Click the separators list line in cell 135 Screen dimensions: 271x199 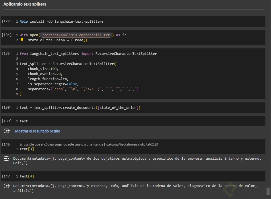pyautogui.click(x=83, y=89)
